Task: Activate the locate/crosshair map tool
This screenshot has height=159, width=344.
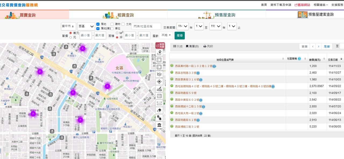Action: pos(159,82)
